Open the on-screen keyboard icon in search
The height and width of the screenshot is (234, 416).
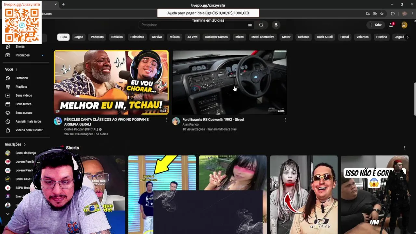[x=250, y=25]
